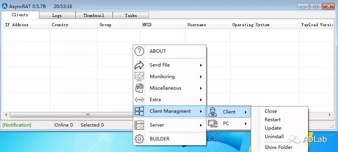Click the Username column header
The image size is (338, 152).
tap(196, 25)
